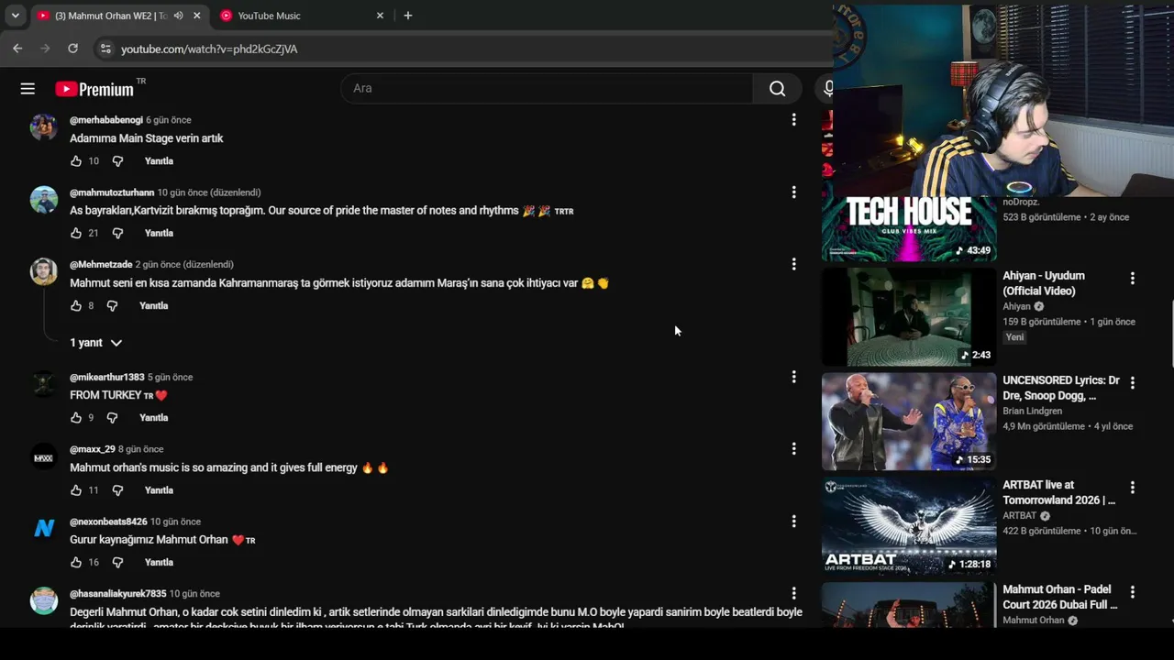Dislike the comment by @mikearthur1383

[112, 418]
